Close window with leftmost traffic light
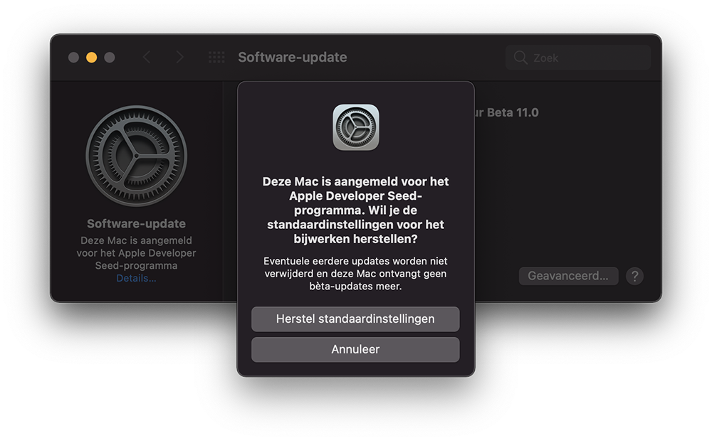 click(73, 57)
